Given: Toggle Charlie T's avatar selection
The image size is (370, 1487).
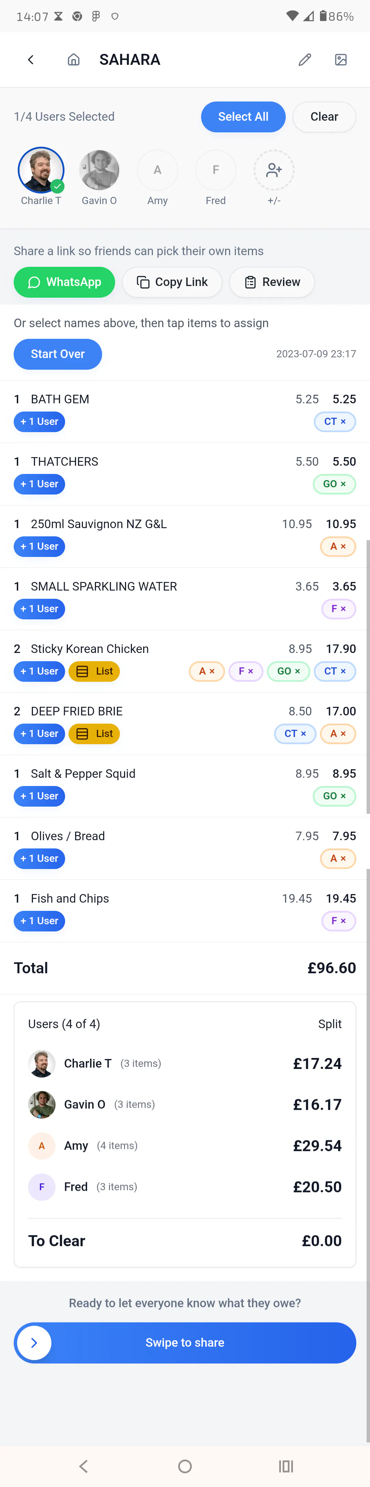Looking at the screenshot, I should pos(41,170).
